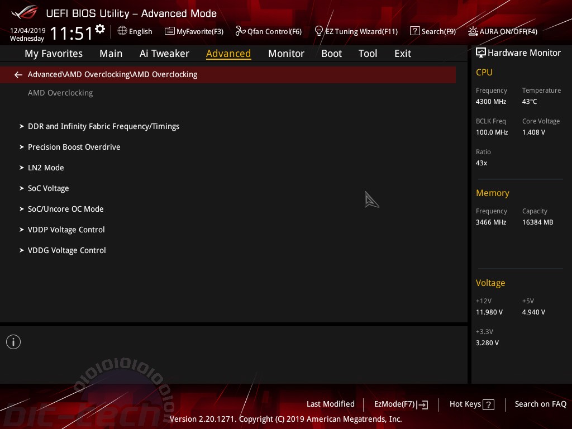Open MyFavorite(F3) label
Screen dimensions: 572x429
tap(200, 31)
